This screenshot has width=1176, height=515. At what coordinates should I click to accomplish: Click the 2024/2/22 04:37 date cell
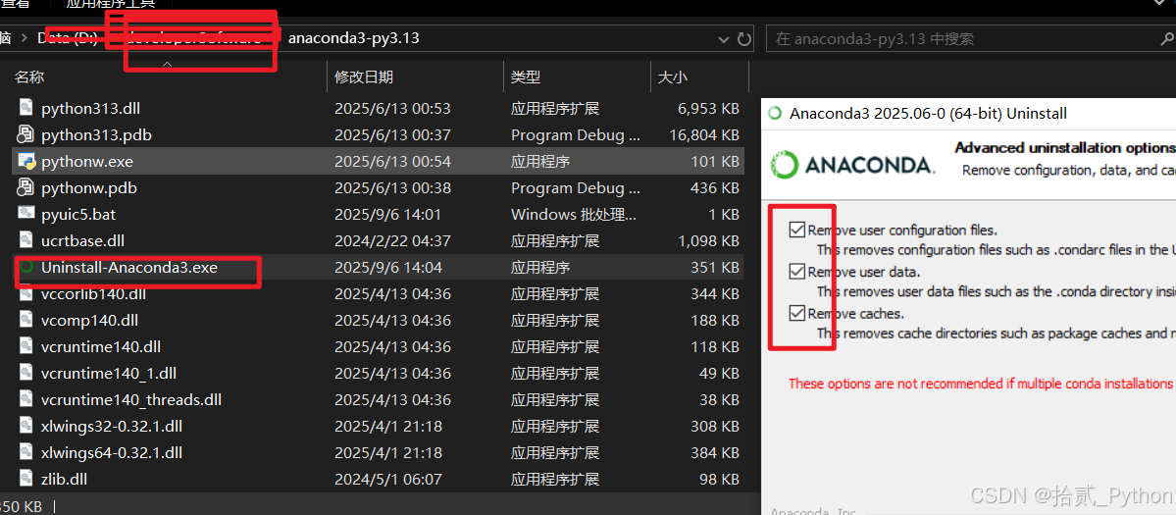pos(392,240)
